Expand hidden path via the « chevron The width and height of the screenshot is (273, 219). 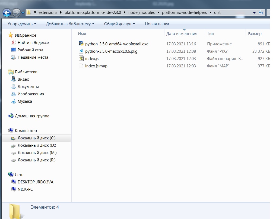click(x=35, y=12)
